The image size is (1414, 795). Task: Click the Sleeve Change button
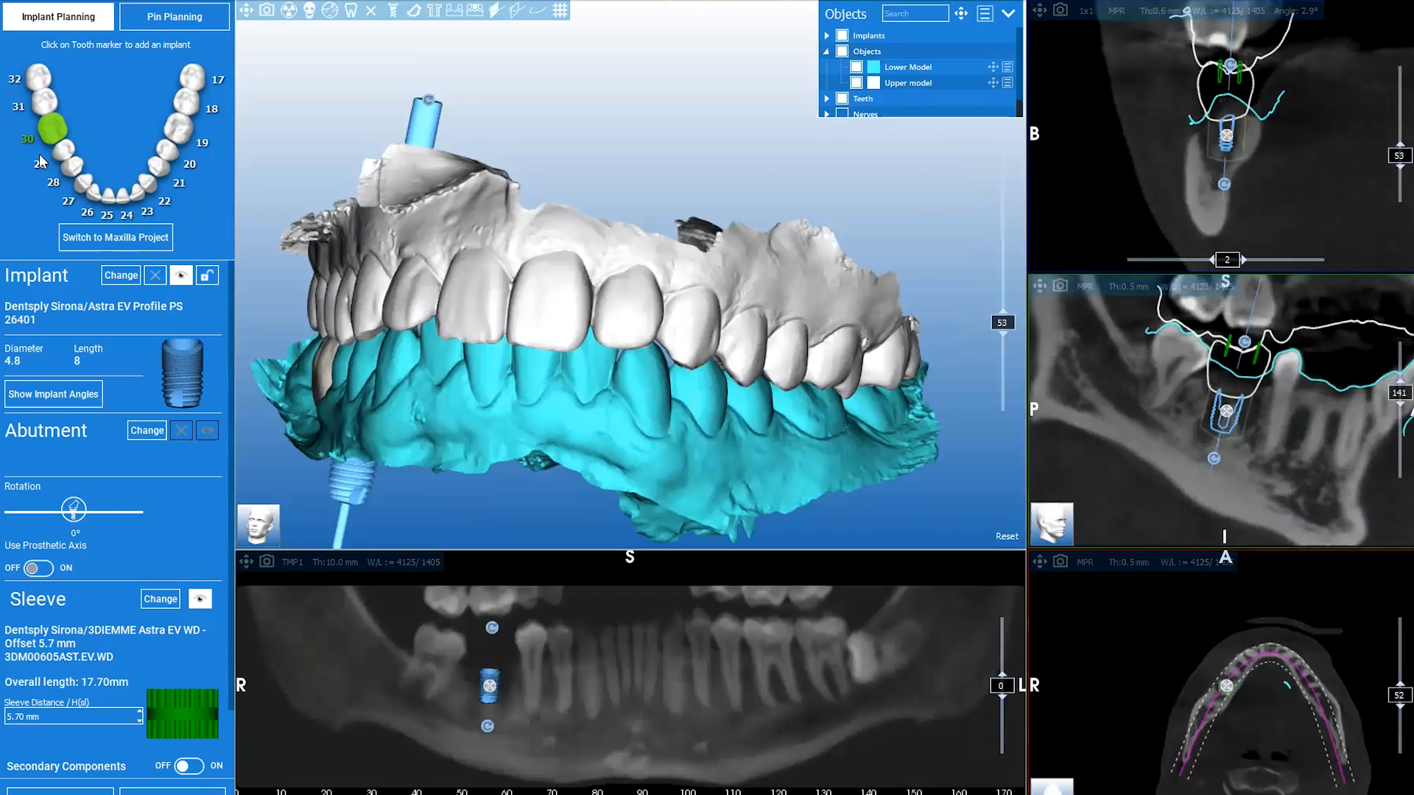point(161,599)
